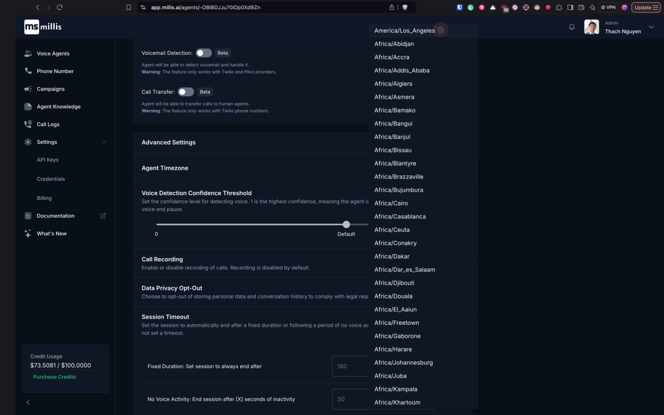
Task: Click the millis logo
Action: [x=42, y=27]
